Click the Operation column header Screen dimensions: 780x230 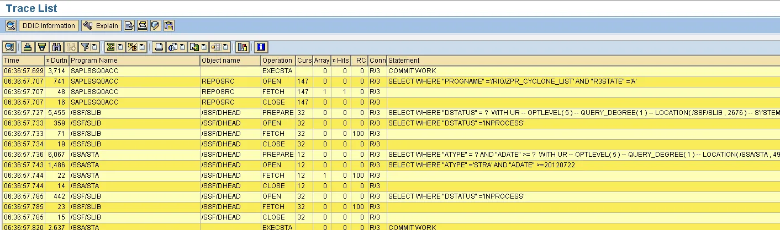pyautogui.click(x=277, y=61)
